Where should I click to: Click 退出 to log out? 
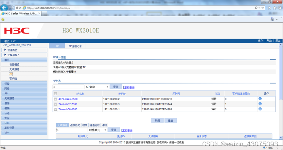click(x=278, y=41)
